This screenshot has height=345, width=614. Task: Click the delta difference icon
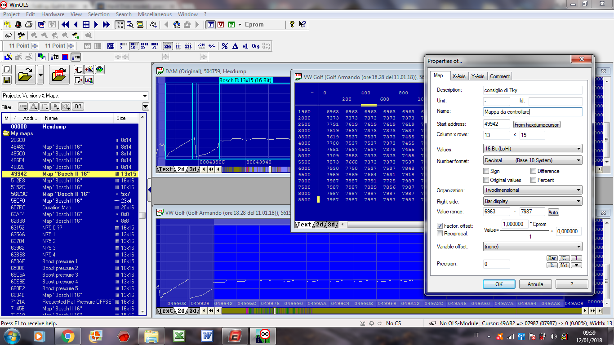(x=235, y=46)
